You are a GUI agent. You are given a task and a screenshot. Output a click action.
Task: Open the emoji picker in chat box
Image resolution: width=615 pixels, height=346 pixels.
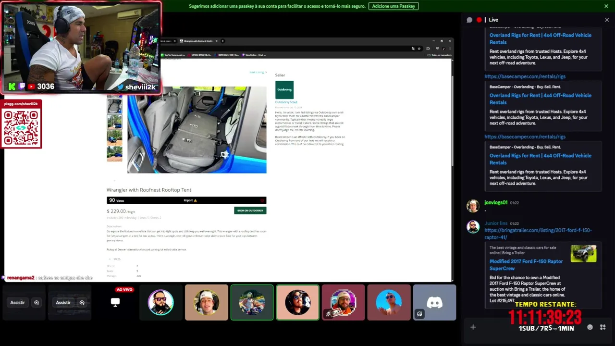click(x=590, y=327)
